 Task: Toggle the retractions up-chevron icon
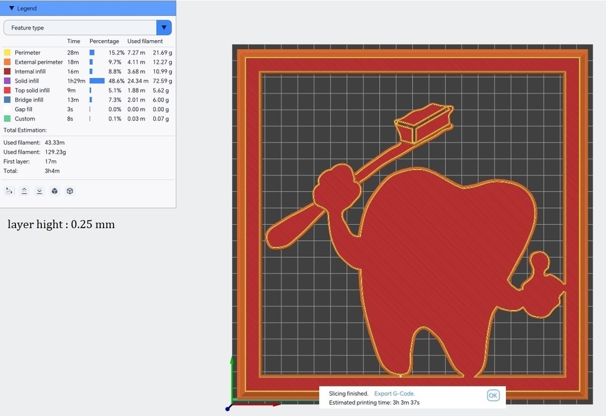click(24, 191)
